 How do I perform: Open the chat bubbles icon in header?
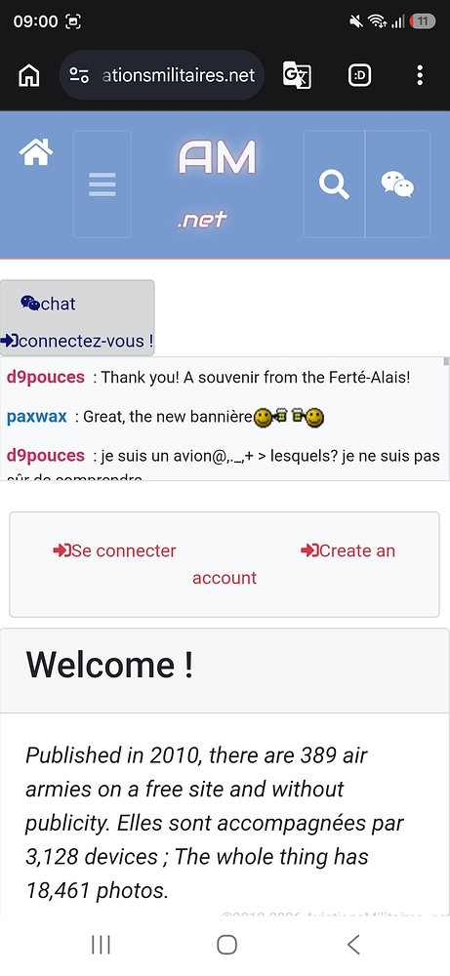[397, 184]
